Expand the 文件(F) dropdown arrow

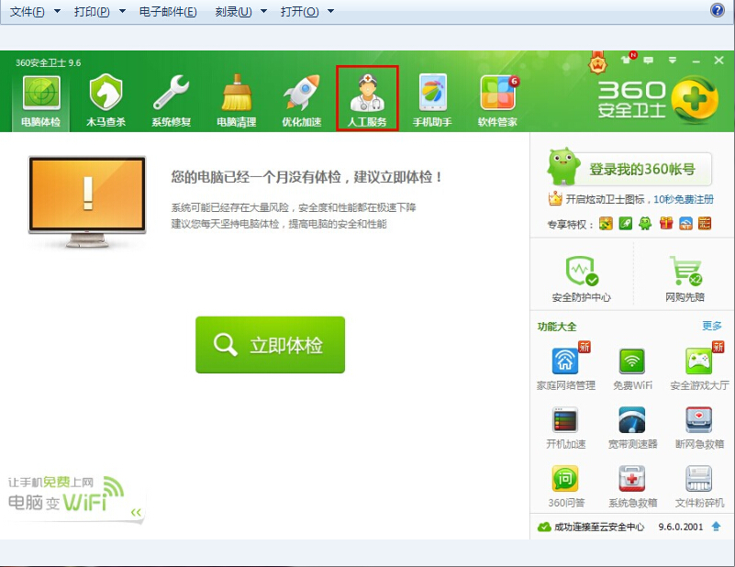tap(57, 12)
